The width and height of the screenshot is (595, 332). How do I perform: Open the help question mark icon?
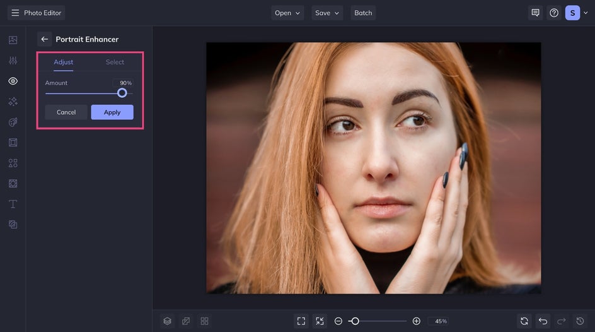[x=554, y=13]
